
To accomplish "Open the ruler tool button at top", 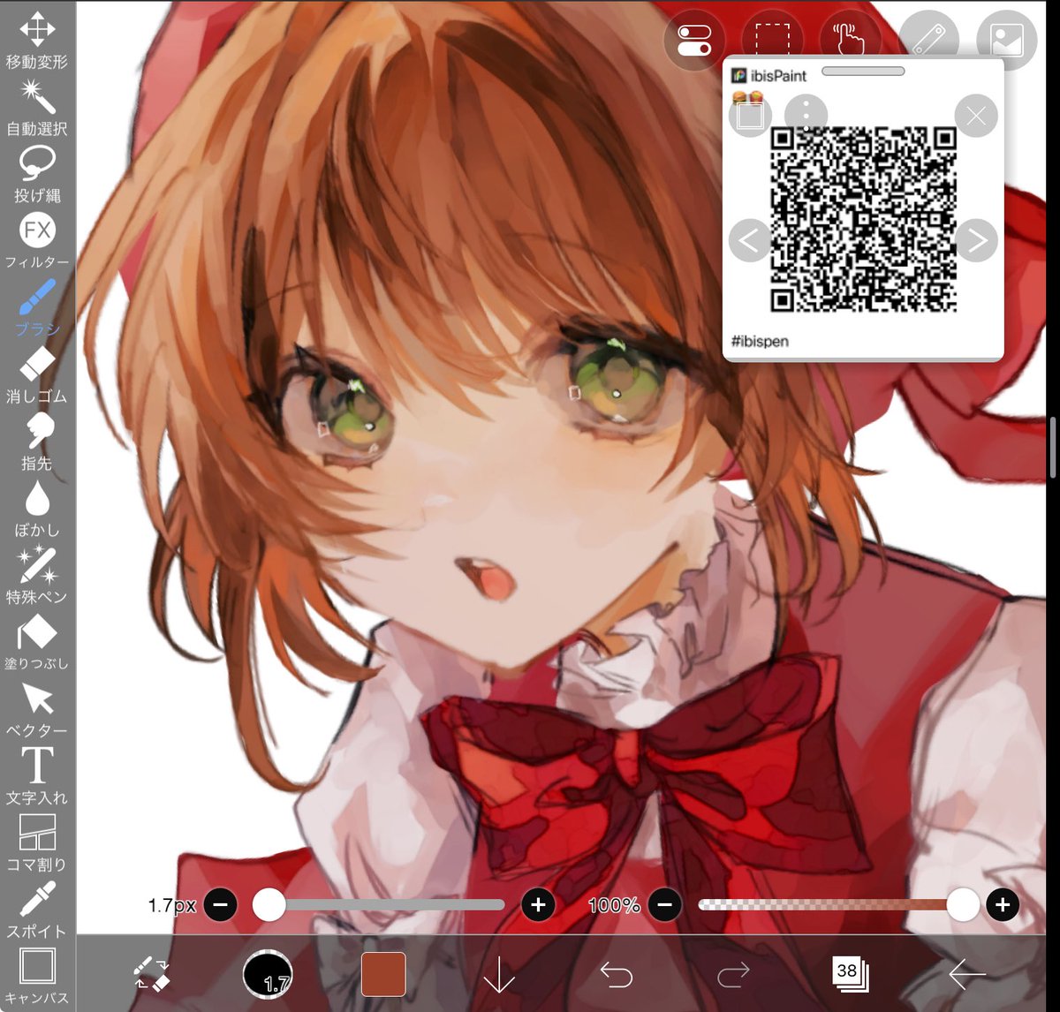I will coord(928,40).
